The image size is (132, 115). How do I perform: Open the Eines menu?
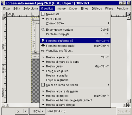click(85, 9)
